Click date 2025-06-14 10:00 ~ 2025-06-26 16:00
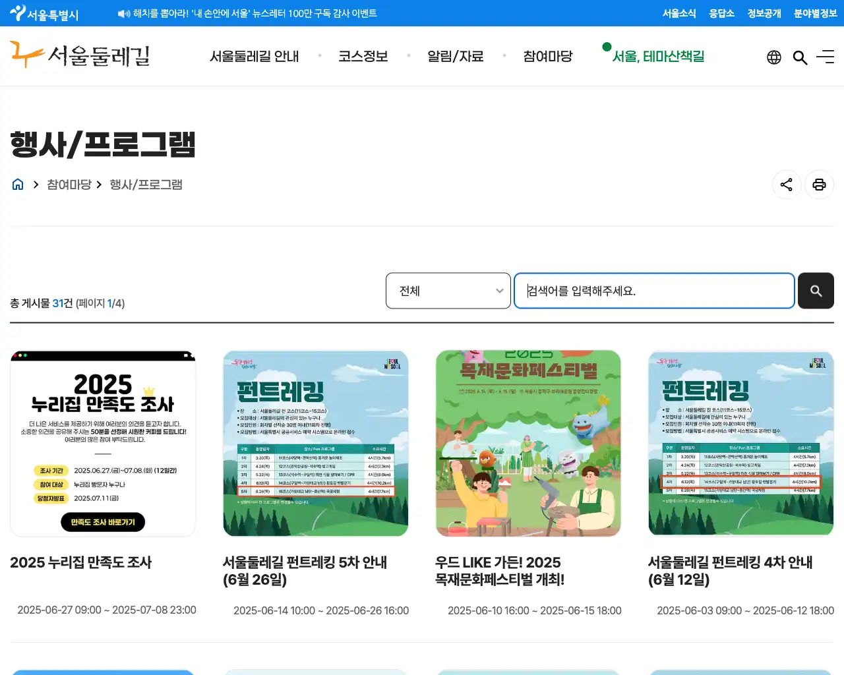The image size is (844, 675). (x=321, y=611)
